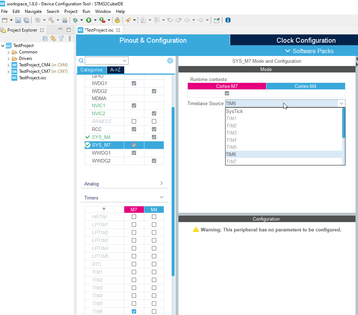Enable the HRTIM M4 checkbox
The height and width of the screenshot is (315, 358).
[x=154, y=217]
